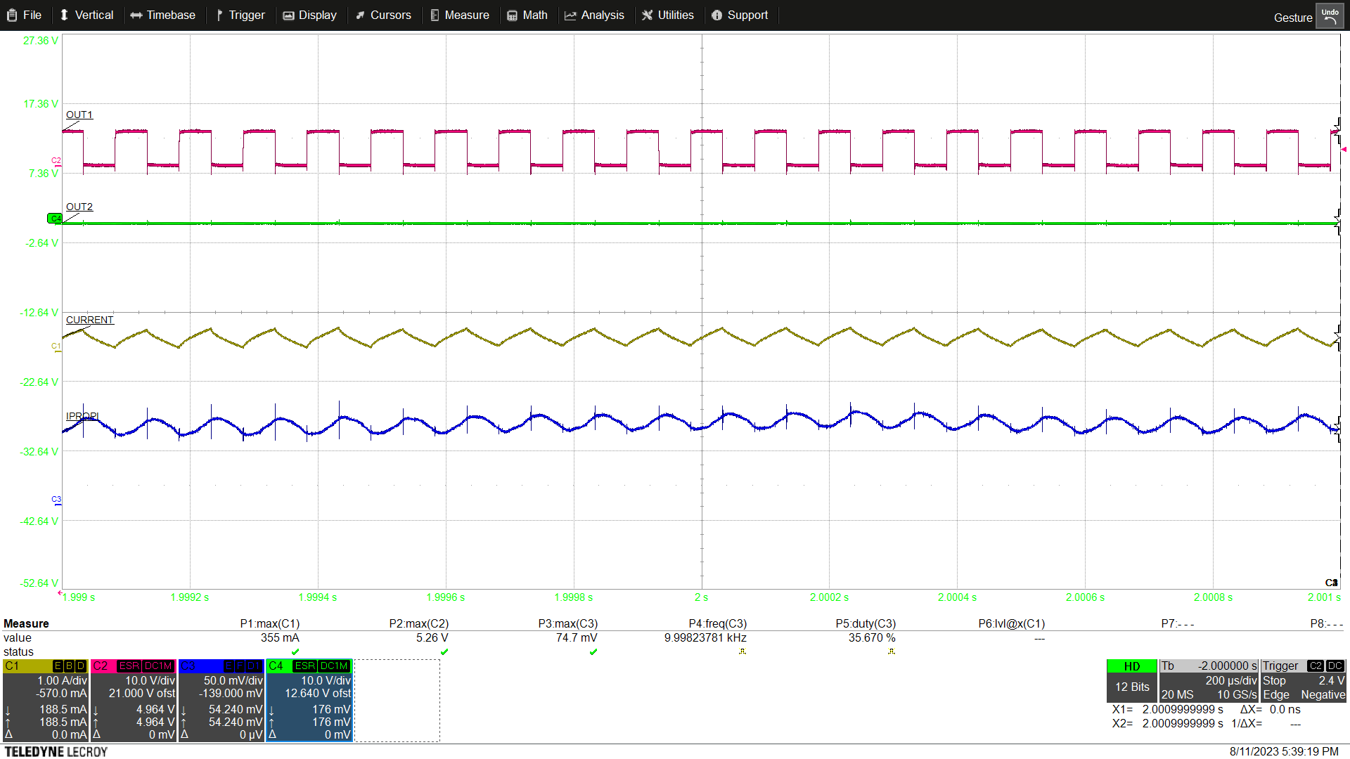This screenshot has width=1350, height=759.
Task: Toggle the C2 DC1M coupling badge
Action: click(x=158, y=666)
